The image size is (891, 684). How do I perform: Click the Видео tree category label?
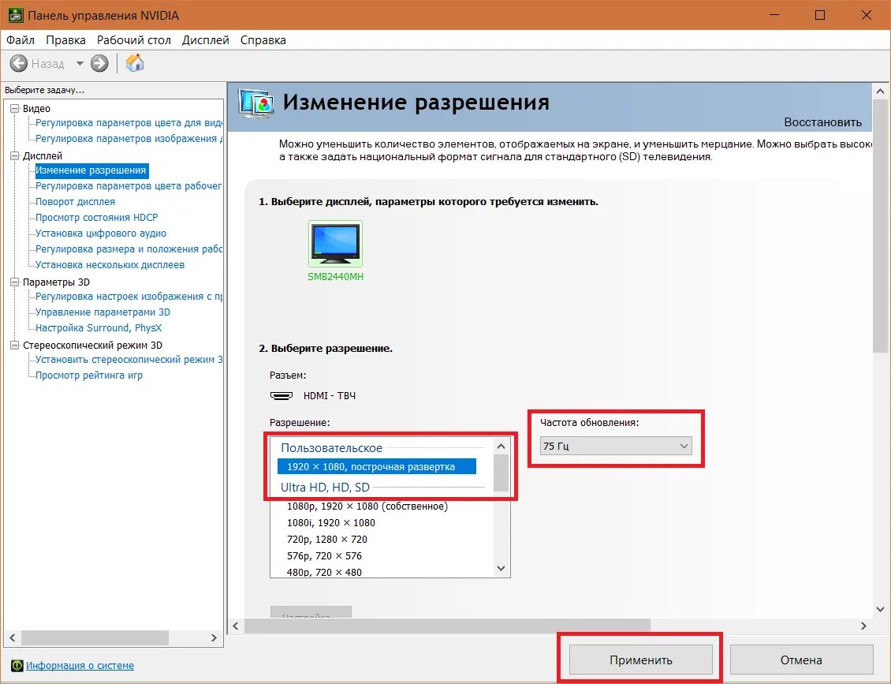[36, 108]
